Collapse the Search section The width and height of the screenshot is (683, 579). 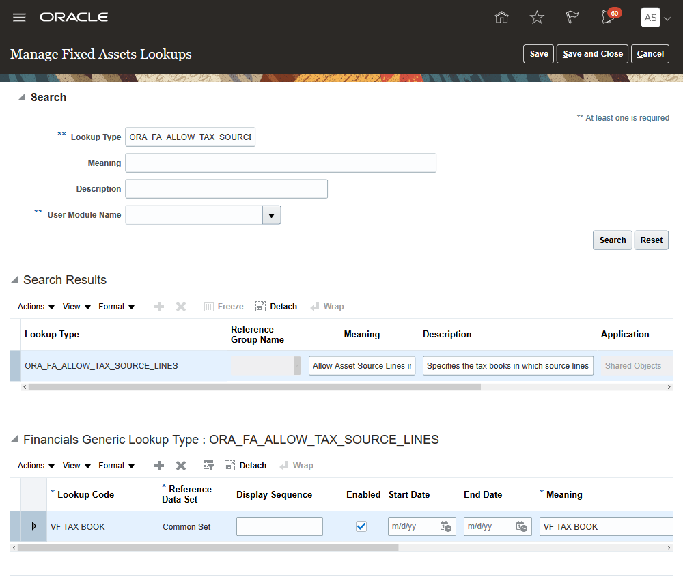(x=20, y=97)
